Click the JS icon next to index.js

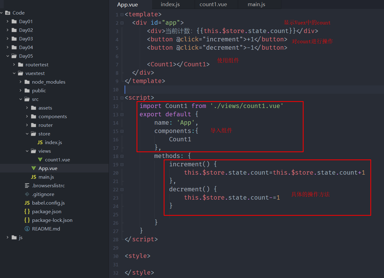(40, 143)
